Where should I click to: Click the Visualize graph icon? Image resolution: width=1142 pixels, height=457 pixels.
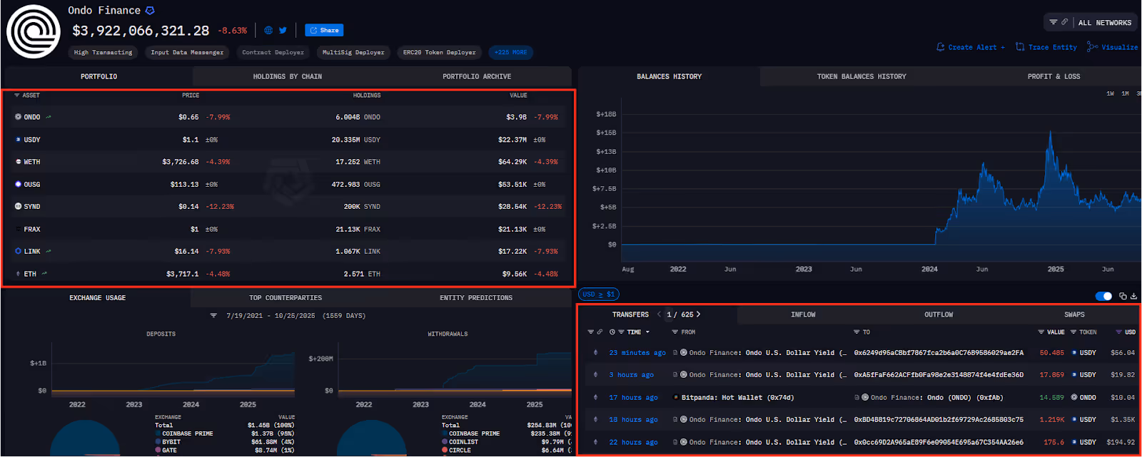1092,47
